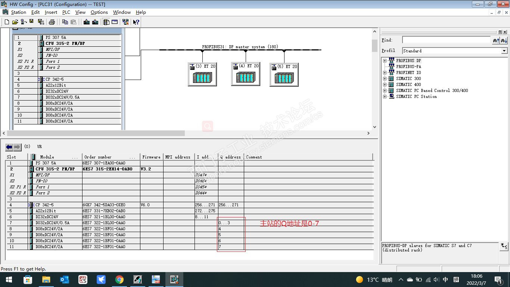Click the Find upward binoculars button
The width and height of the screenshot is (510, 287).
pyautogui.click(x=496, y=40)
